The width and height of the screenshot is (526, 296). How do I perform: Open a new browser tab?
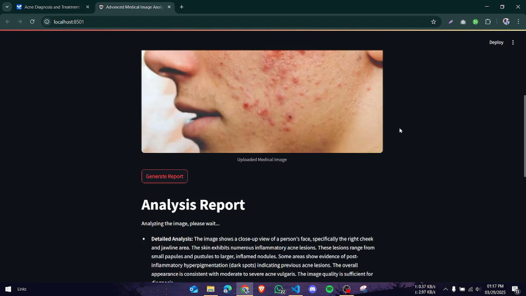pos(182,7)
